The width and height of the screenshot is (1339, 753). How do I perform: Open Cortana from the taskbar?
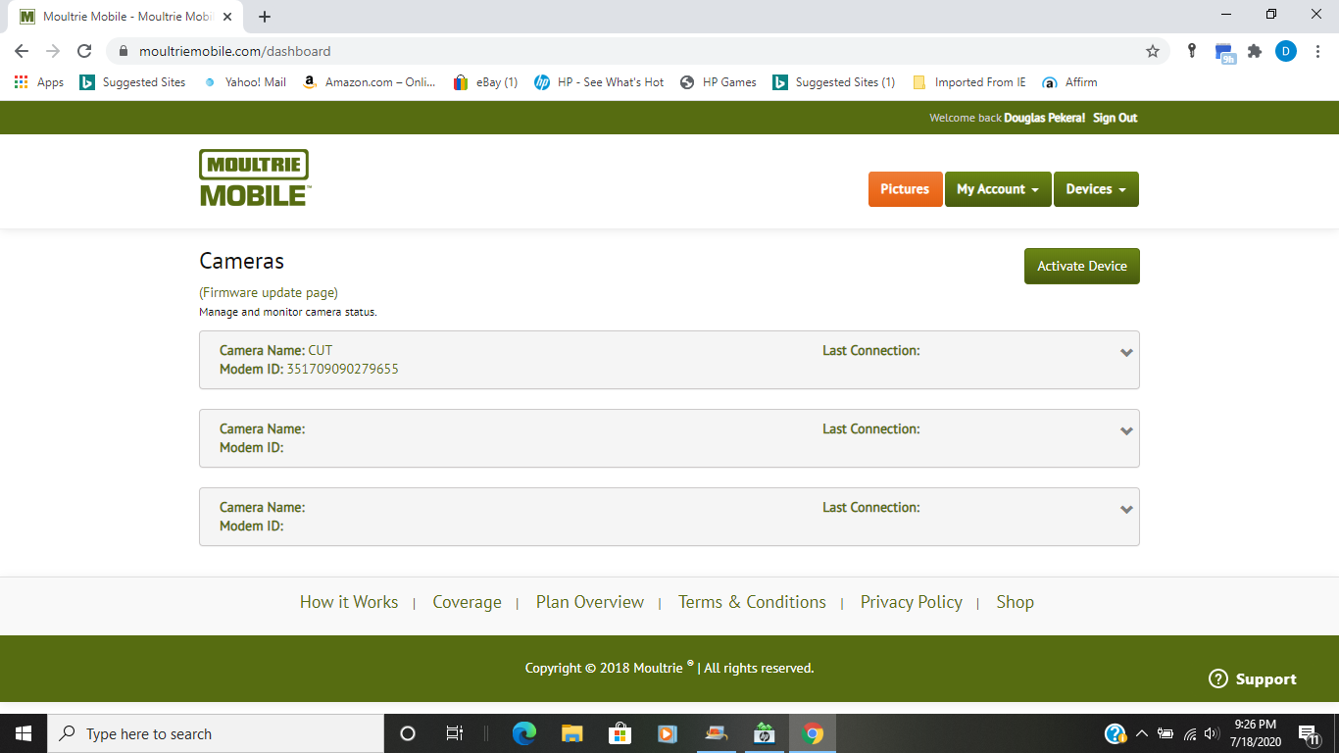coord(408,733)
